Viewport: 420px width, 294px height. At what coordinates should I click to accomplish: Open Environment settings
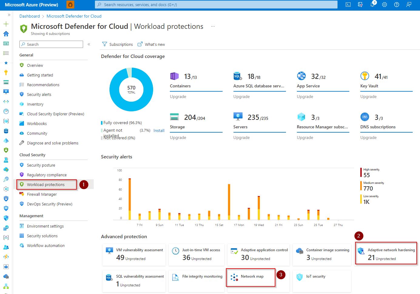45,226
